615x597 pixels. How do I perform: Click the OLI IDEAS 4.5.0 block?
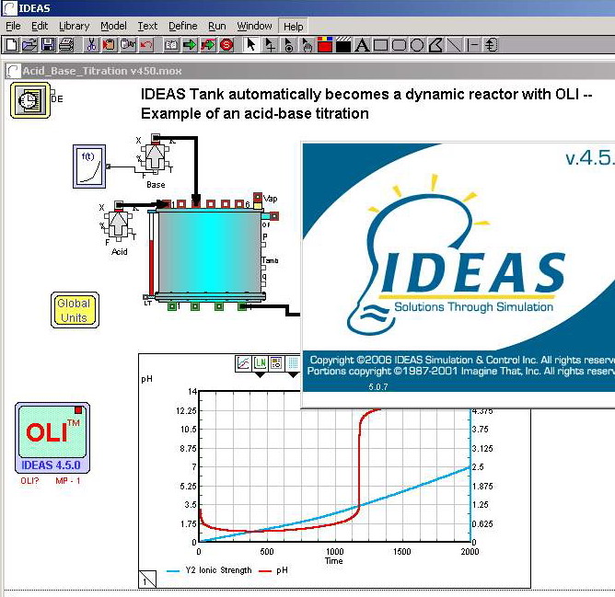coord(52,438)
